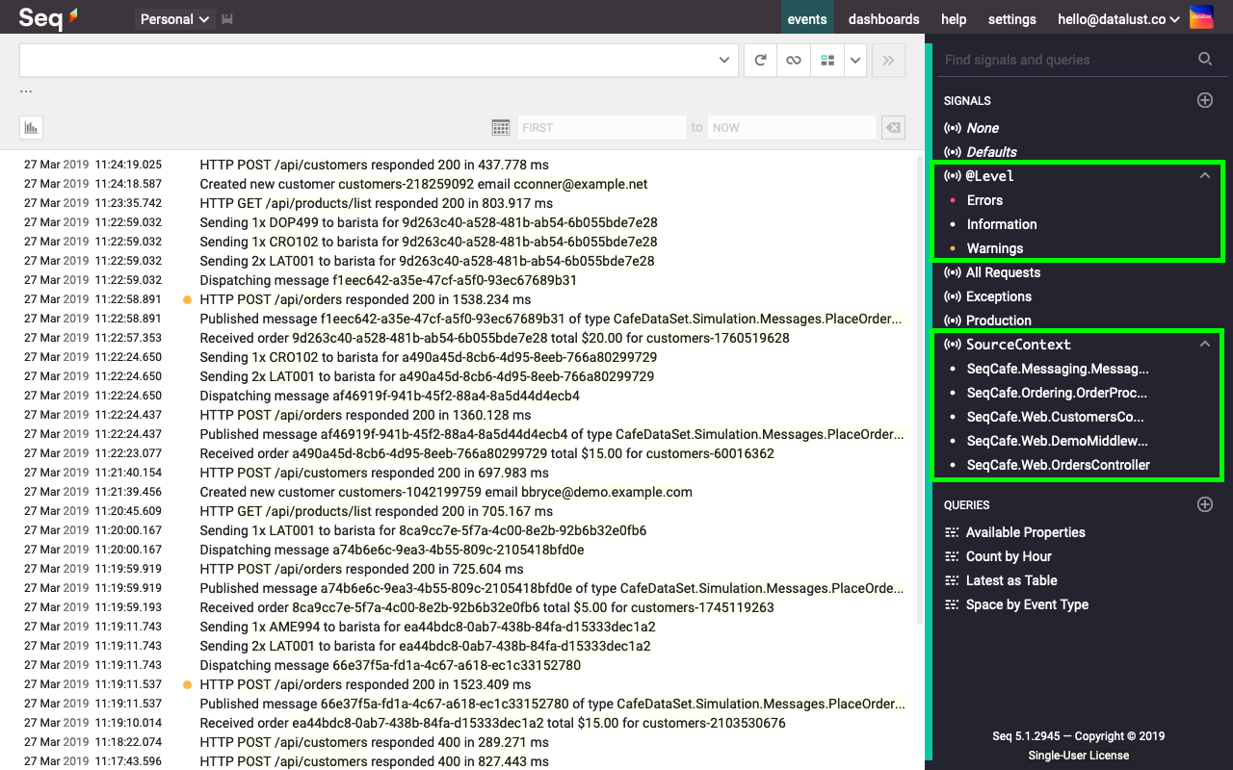Click the Latest as Table query icon
This screenshot has width=1233, height=770.
click(x=952, y=580)
